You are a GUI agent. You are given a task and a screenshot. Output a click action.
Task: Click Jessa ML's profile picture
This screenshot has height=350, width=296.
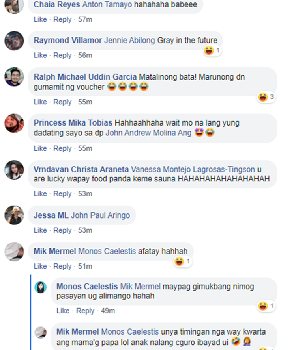coord(14,215)
